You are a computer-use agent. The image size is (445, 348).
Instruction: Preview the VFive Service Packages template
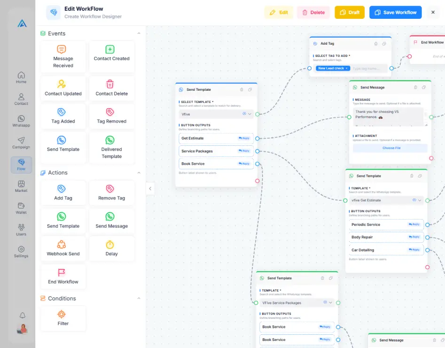click(325, 302)
